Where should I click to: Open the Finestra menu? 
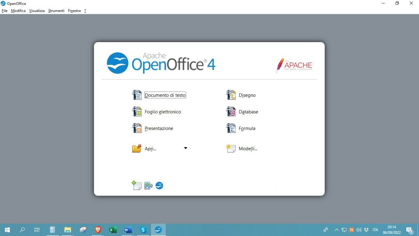pyautogui.click(x=74, y=11)
